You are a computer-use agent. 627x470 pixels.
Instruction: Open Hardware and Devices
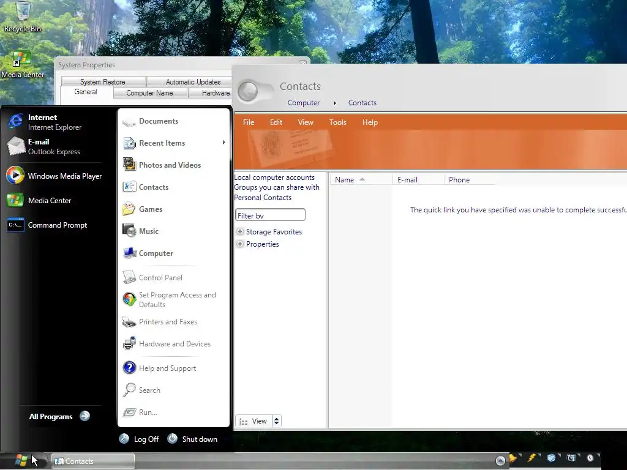(173, 344)
